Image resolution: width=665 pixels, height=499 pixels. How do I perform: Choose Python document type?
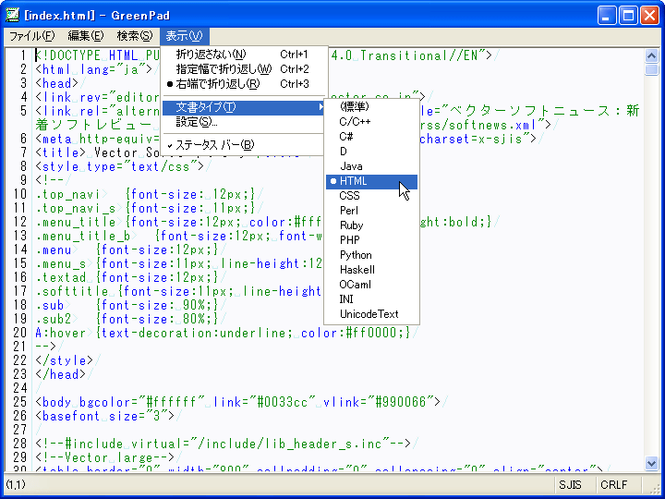pos(371,255)
